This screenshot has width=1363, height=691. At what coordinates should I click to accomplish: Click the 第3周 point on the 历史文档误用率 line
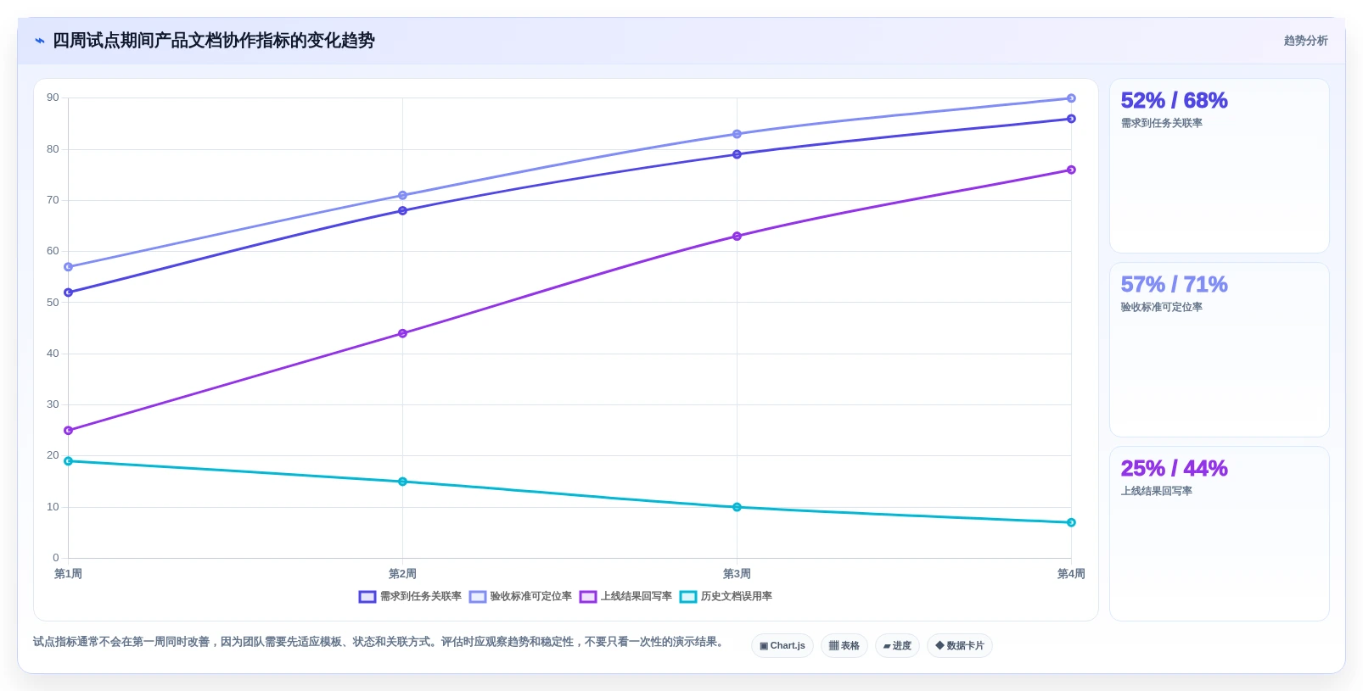[x=737, y=507]
